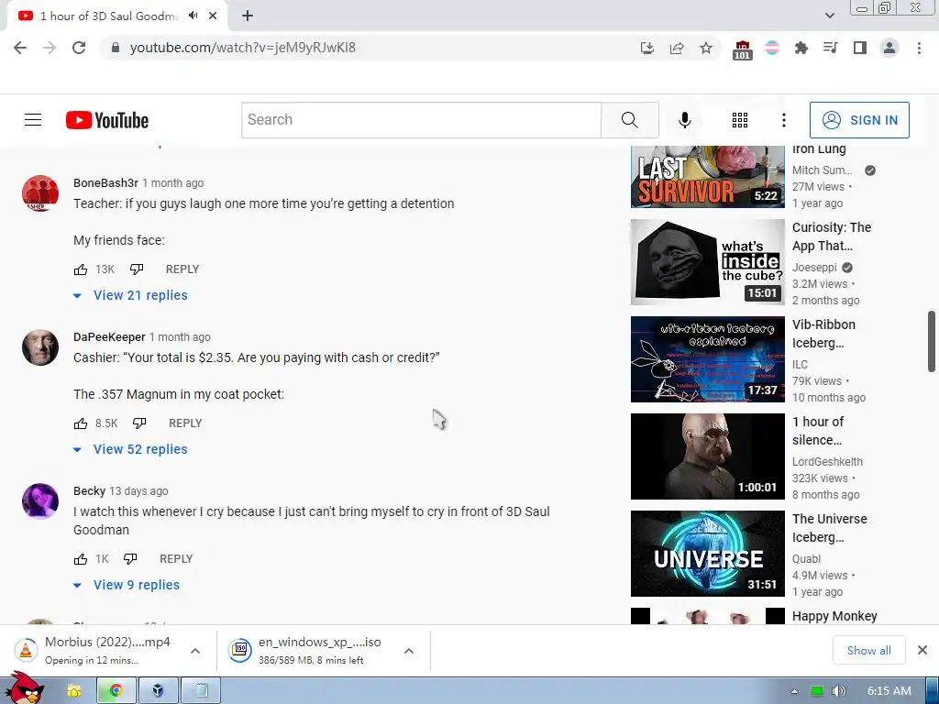Bookmark this page with the star icon
Viewport: 939px width, 704px height.
tap(706, 48)
